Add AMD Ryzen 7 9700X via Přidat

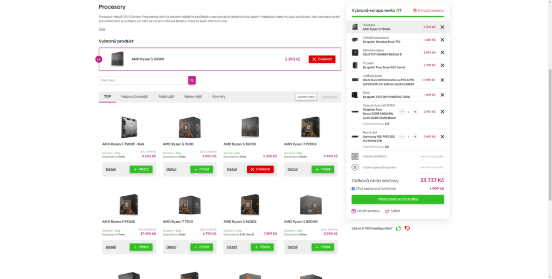(322, 169)
